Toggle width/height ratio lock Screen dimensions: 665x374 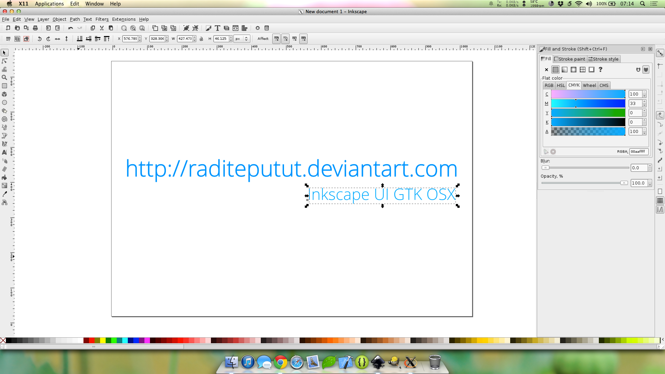pyautogui.click(x=201, y=39)
